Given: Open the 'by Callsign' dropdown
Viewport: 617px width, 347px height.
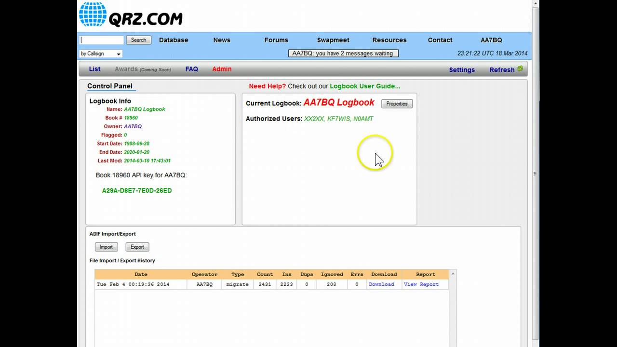Looking at the screenshot, I should click(101, 53).
